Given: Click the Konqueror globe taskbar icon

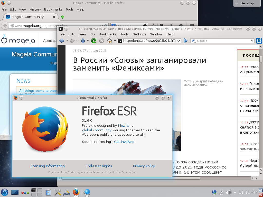Looking at the screenshot, I should tap(87, 192).
